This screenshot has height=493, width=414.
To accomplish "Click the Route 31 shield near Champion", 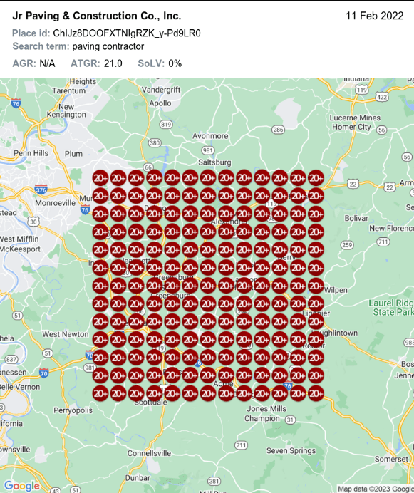I will click(290, 420).
